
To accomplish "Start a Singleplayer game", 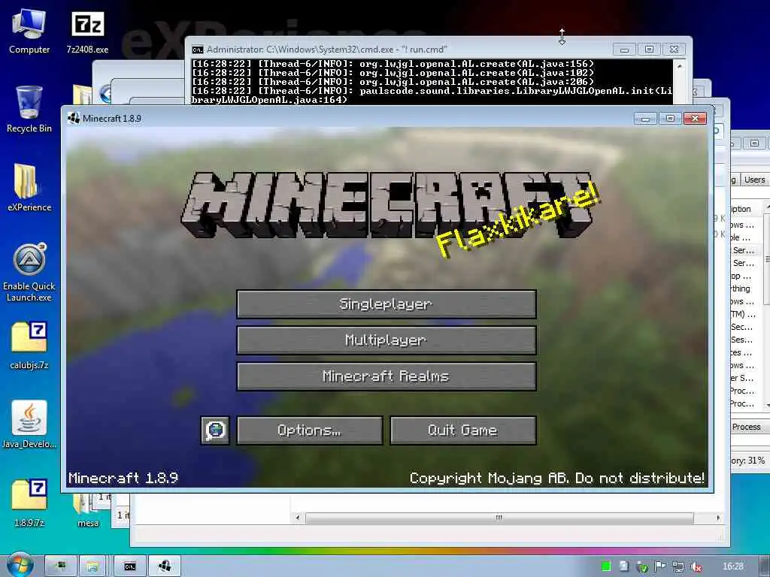I will pos(387,304).
